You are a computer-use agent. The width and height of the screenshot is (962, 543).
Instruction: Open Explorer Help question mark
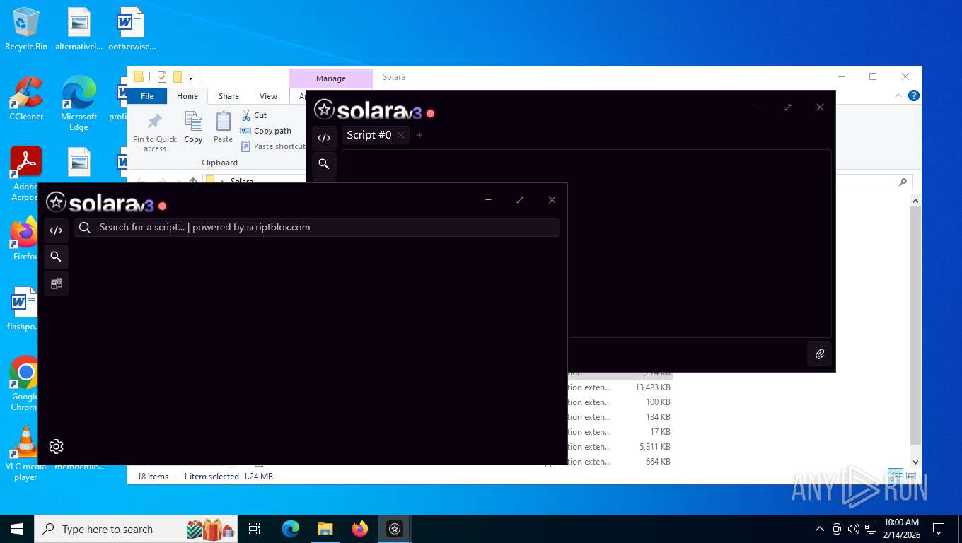(913, 95)
